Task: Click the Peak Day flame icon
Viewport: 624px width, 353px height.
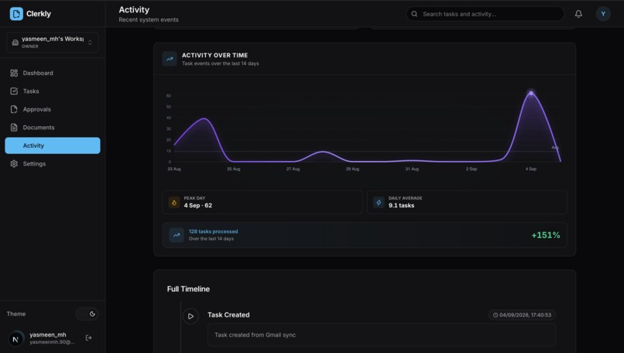Action: pyautogui.click(x=174, y=202)
